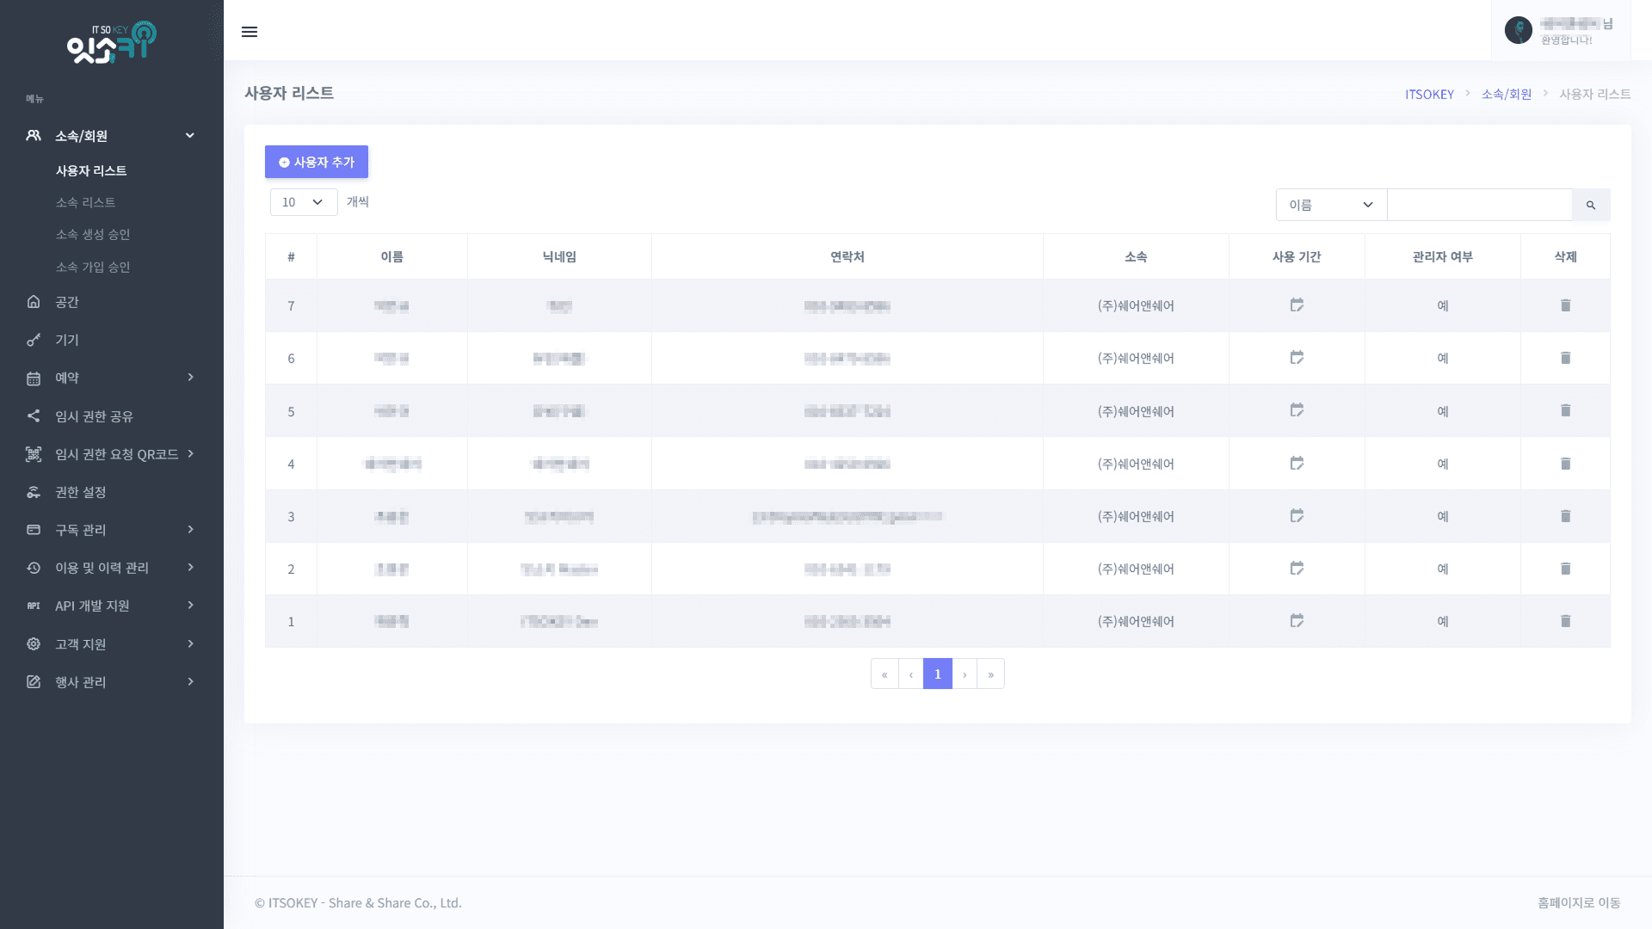Click the hamburger menu icon in header
Viewport: 1652px width, 929px height.
[x=250, y=32]
